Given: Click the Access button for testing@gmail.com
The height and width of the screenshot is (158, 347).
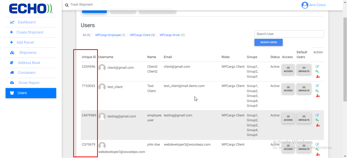Looking at the screenshot, I should (288, 118).
